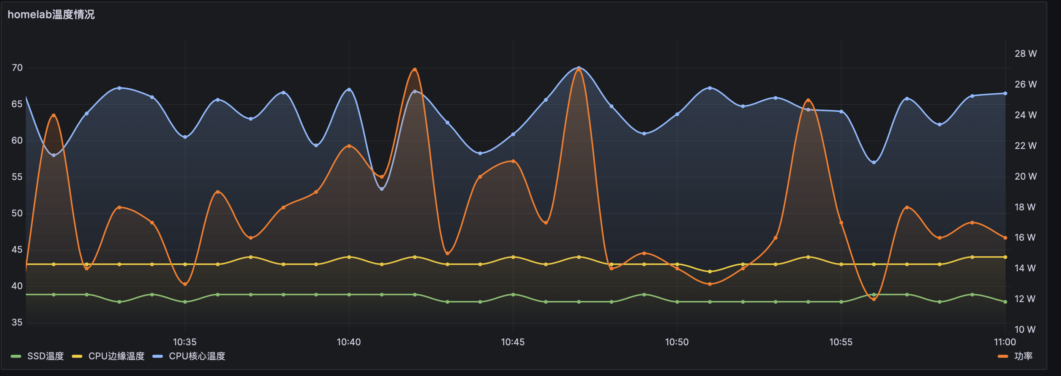The width and height of the screenshot is (1061, 376).
Task: Click the orange power peak point near 10:54
Action: click(x=808, y=100)
